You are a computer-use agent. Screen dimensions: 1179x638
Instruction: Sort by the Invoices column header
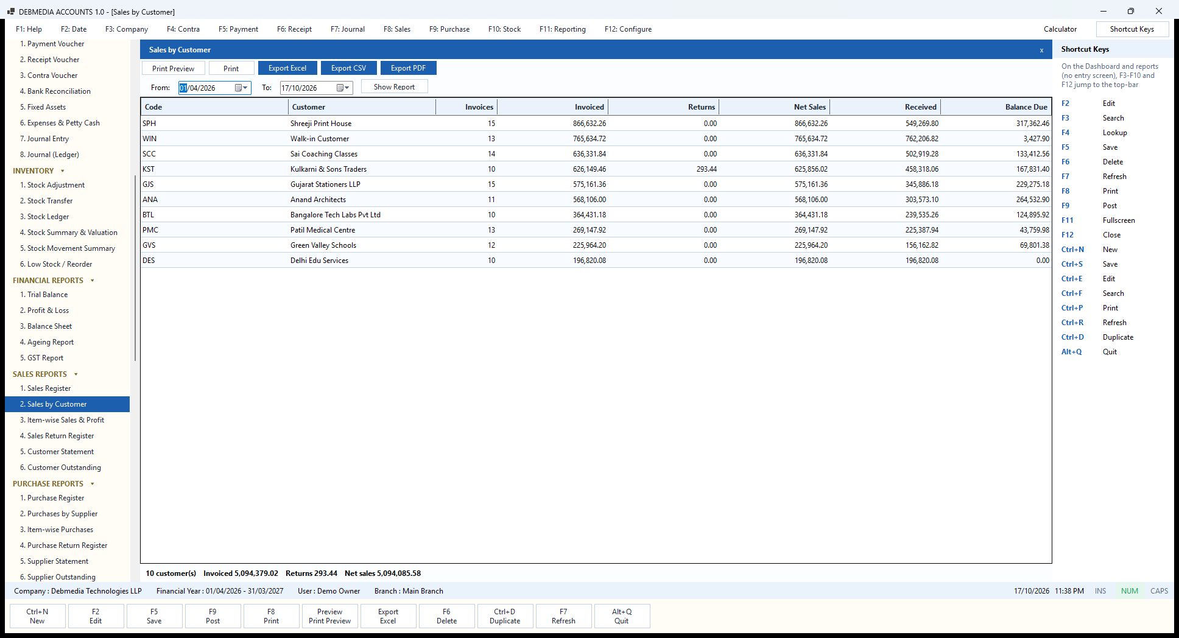point(466,107)
